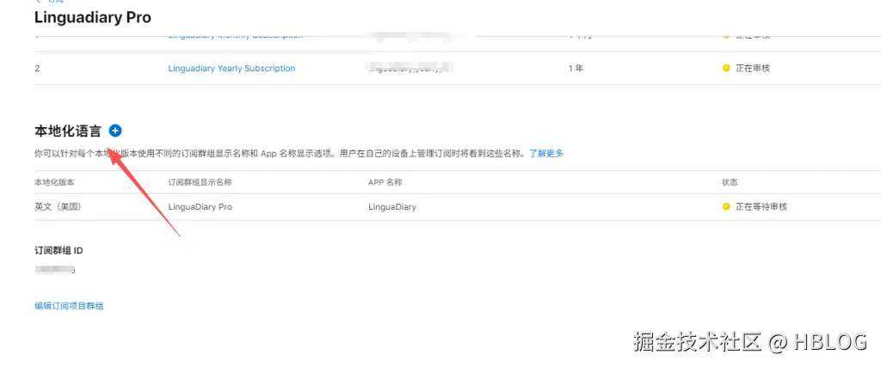The image size is (881, 367).
Task: Click the 正在审核 status in Yearly row
Action: click(x=753, y=69)
